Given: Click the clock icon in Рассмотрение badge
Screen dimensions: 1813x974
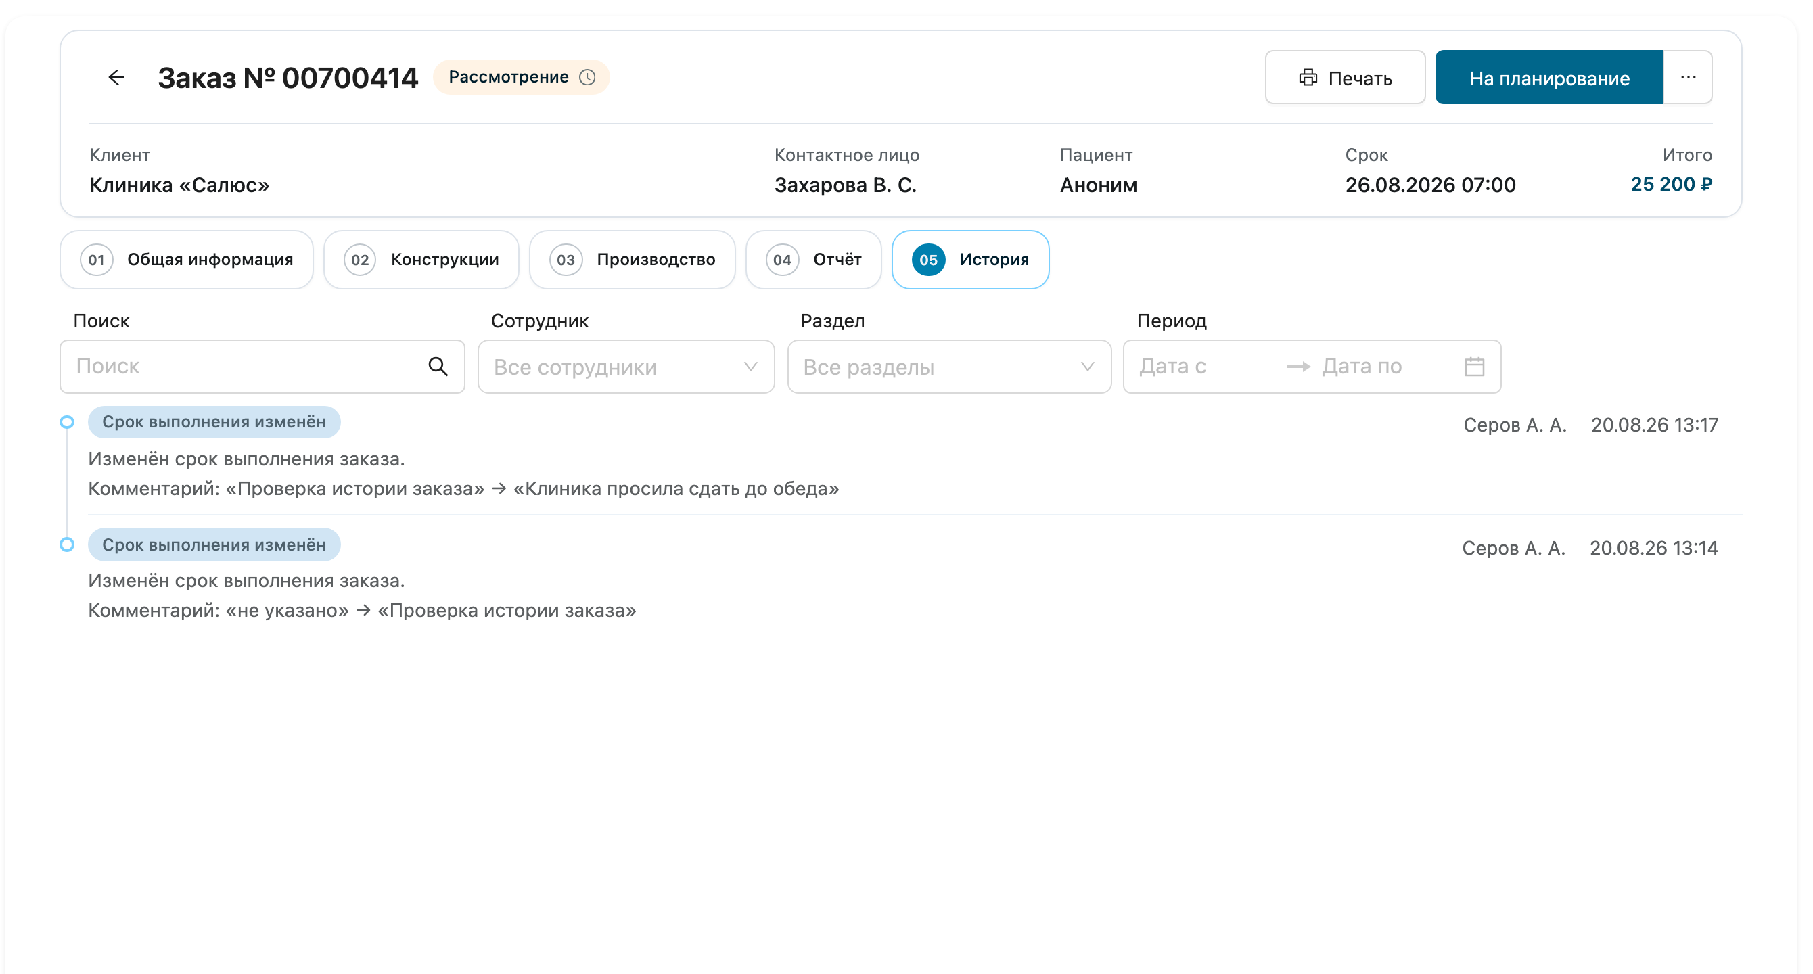Looking at the screenshot, I should [x=587, y=77].
